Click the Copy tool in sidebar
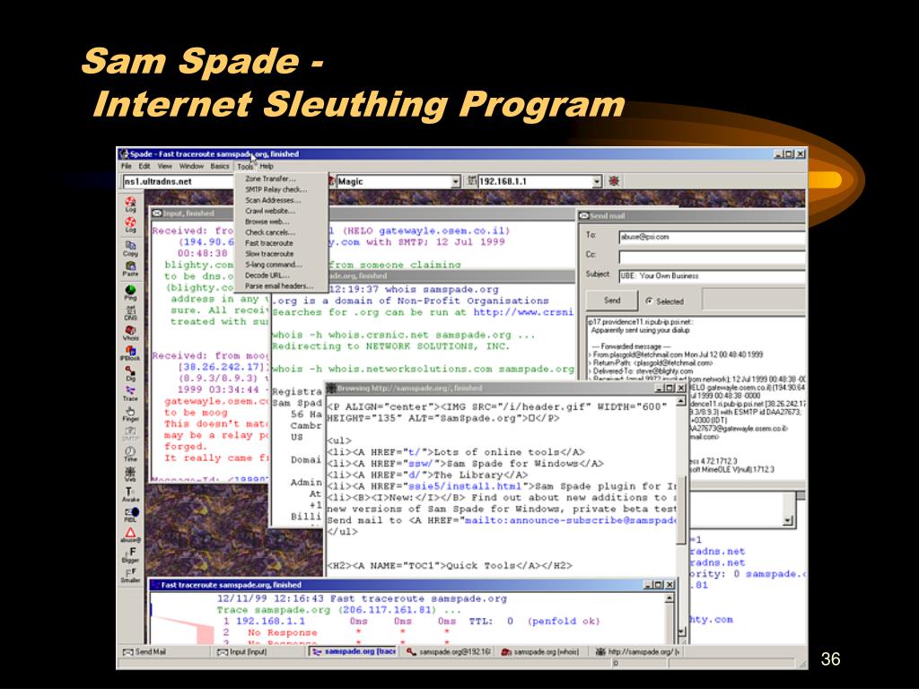The height and width of the screenshot is (689, 919). coord(130,247)
